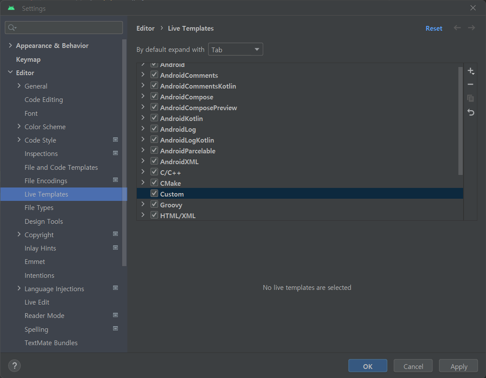The width and height of the screenshot is (486, 378).
Task: Click the settings search input field
Action: tap(64, 28)
